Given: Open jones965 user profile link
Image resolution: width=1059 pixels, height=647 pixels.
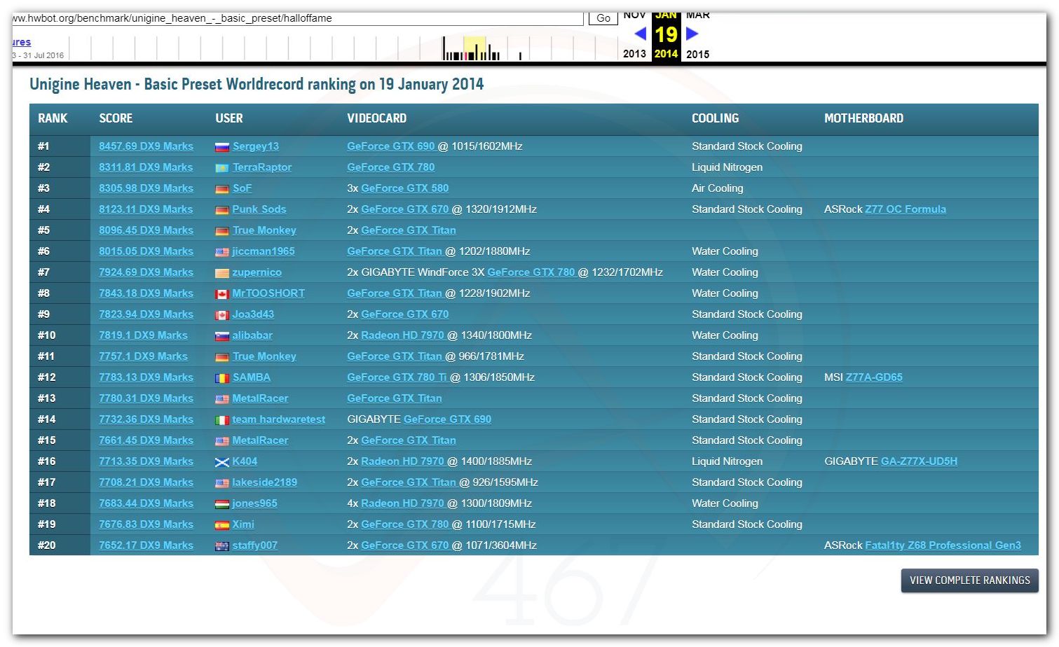Looking at the screenshot, I should 254,503.
